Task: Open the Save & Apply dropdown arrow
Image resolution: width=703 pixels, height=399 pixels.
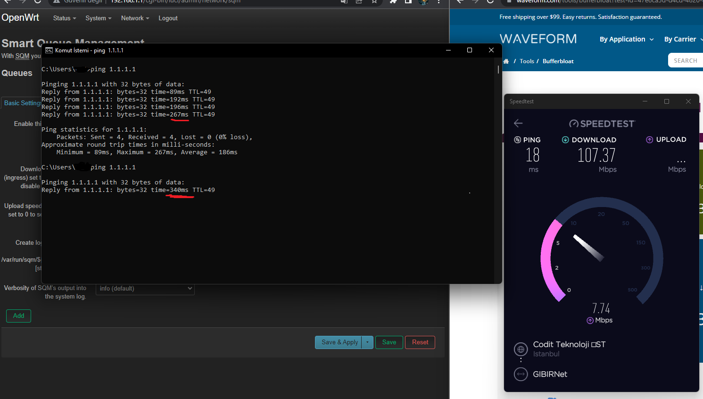Action: (x=368, y=342)
